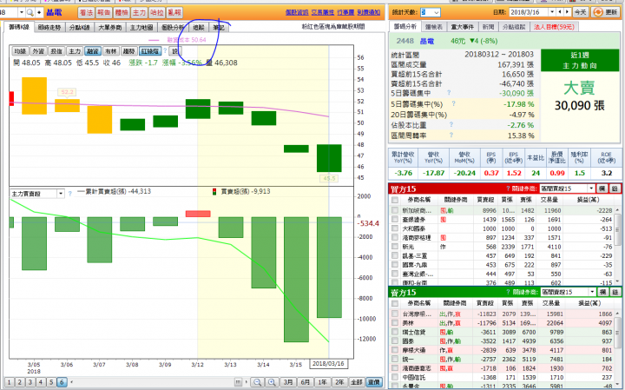Toggle the 趨勢 overlay button

[128, 51]
